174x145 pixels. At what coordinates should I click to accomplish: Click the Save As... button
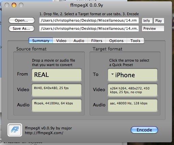pos(21,28)
